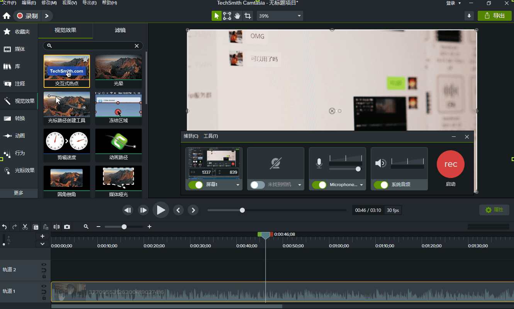Viewport: 514px width, 309px height.
Task: Open the 视觉效果 panel in the sidebar
Action: pos(19,101)
